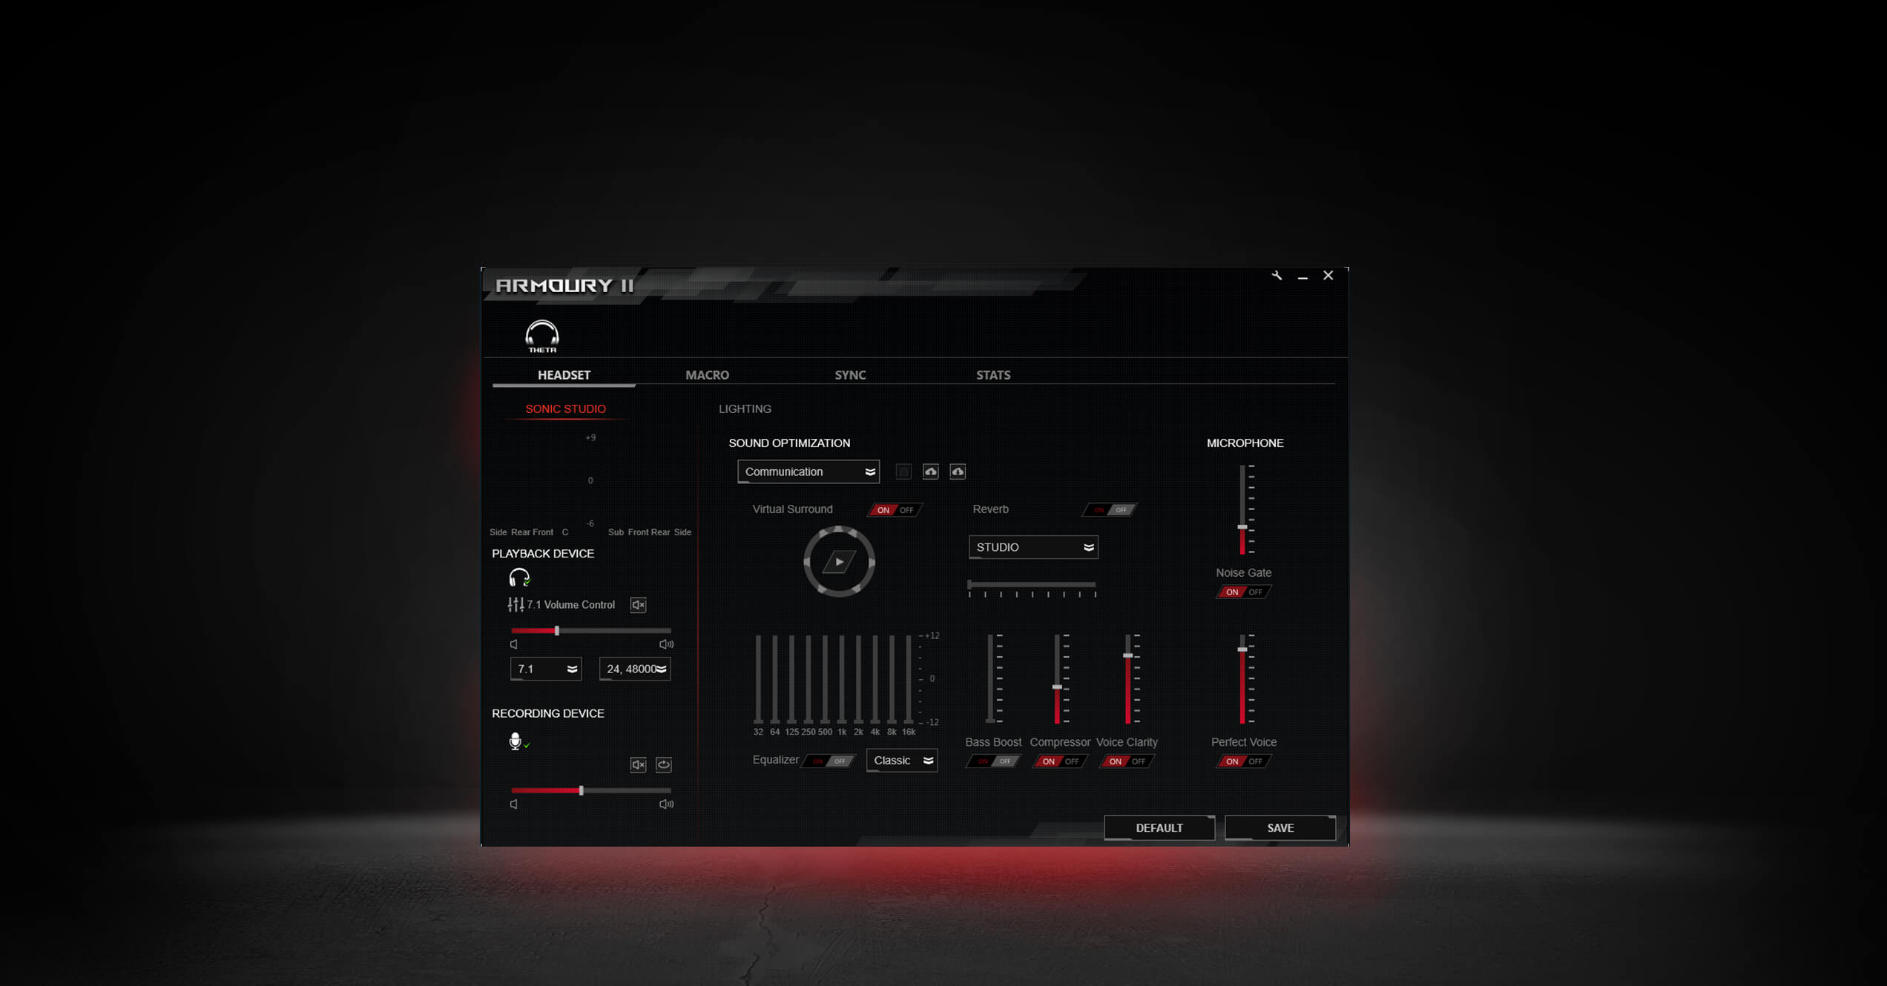Click the upload/export icon next to sound profile
The image size is (1887, 986).
tap(932, 471)
